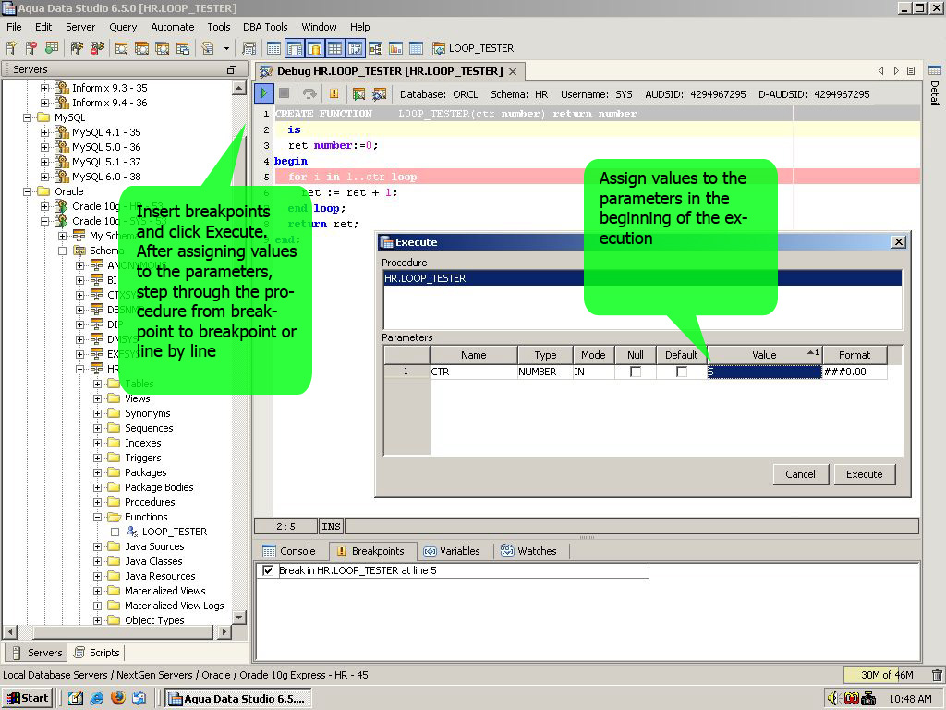Image resolution: width=946 pixels, height=710 pixels.
Task: Click the ###0.00 Format cell
Action: (x=855, y=372)
